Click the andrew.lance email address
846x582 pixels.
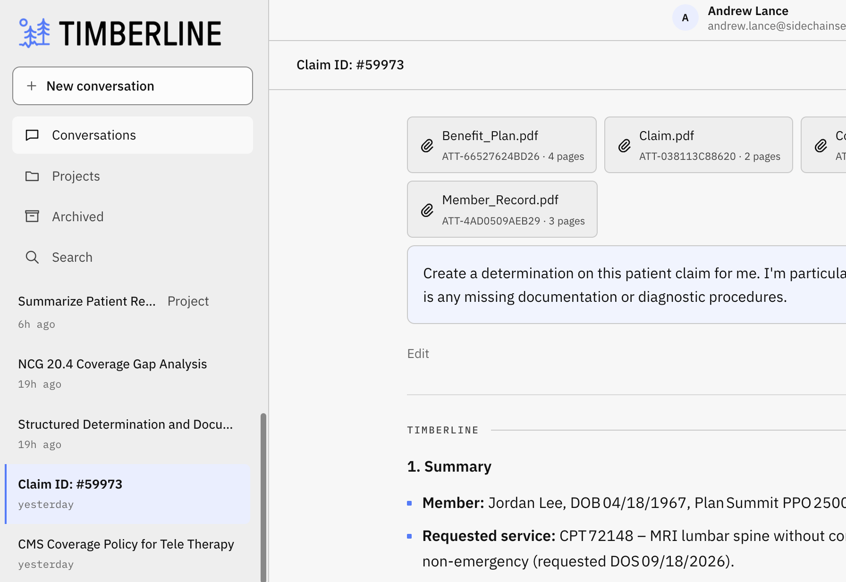777,26
